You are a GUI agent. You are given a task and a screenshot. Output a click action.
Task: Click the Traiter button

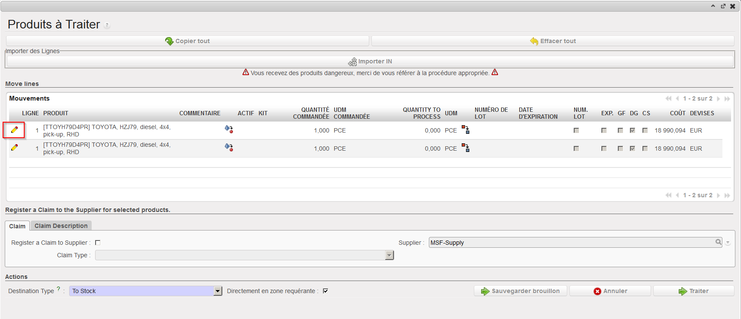pyautogui.click(x=693, y=291)
